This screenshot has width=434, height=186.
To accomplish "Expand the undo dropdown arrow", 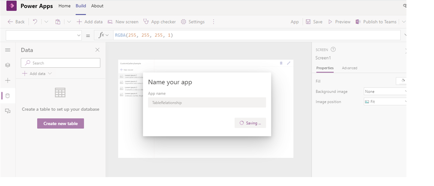I will coord(46,22).
